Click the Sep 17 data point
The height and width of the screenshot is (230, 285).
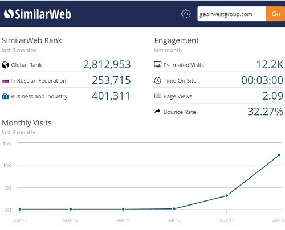pyautogui.click(x=279, y=155)
